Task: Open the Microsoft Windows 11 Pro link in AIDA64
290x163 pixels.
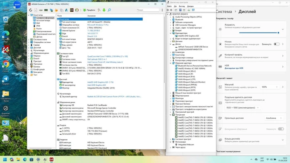Action: tap(98, 25)
